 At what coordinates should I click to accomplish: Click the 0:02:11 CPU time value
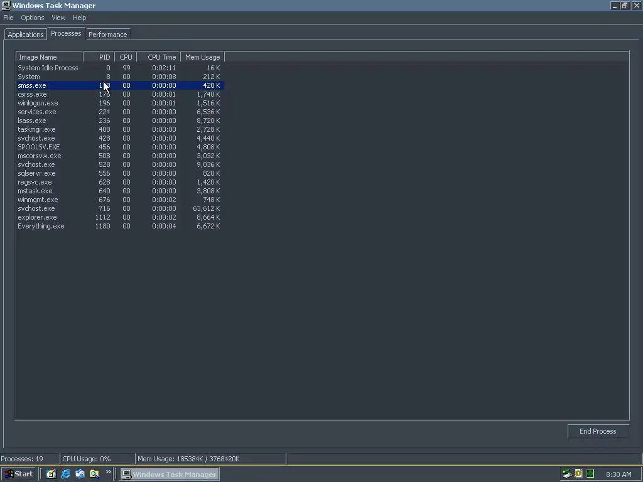click(164, 68)
